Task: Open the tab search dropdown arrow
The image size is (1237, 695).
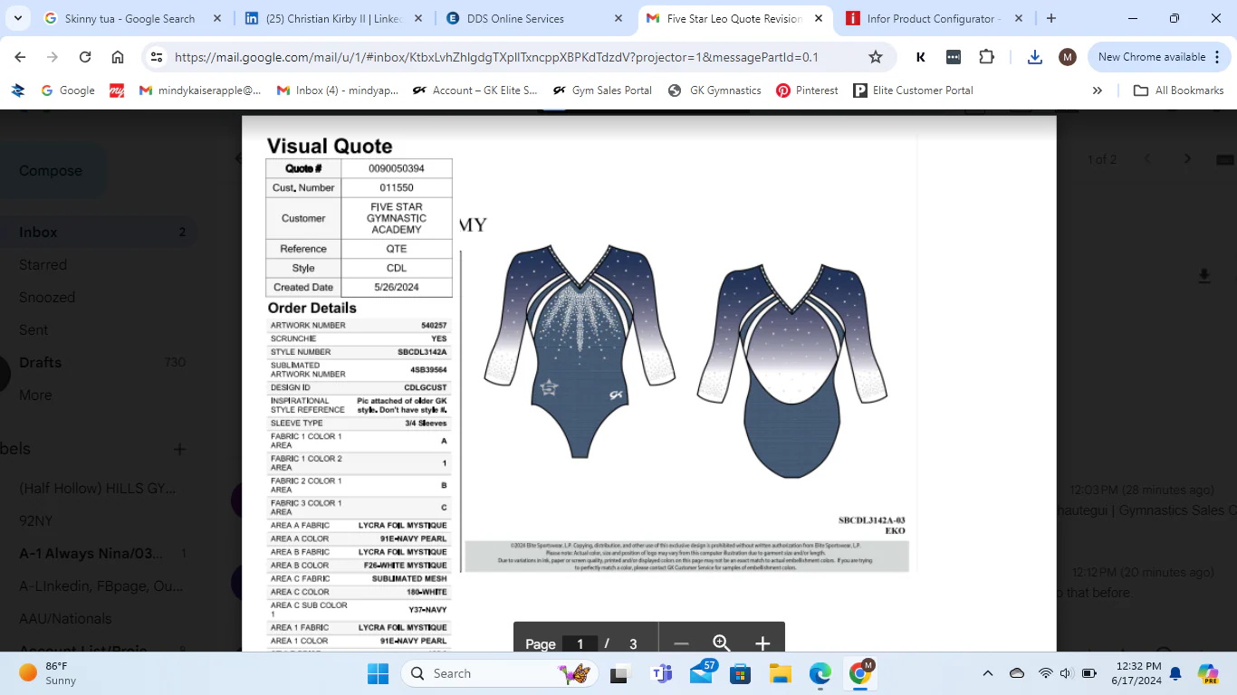Action: [18, 18]
